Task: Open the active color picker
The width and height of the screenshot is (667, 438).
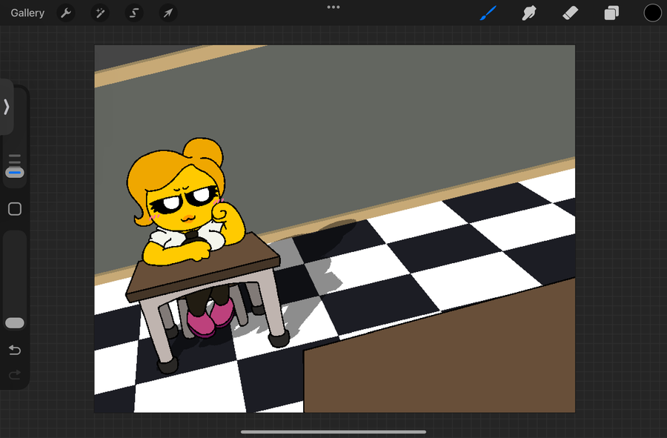Action: [x=652, y=13]
